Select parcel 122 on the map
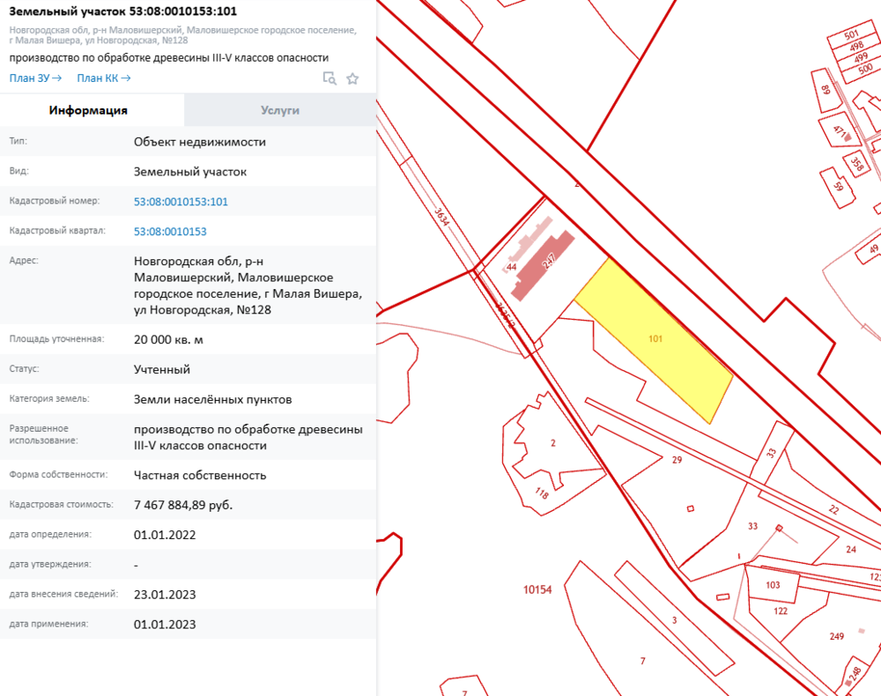Screen dimensions: 881x696 click(x=781, y=611)
